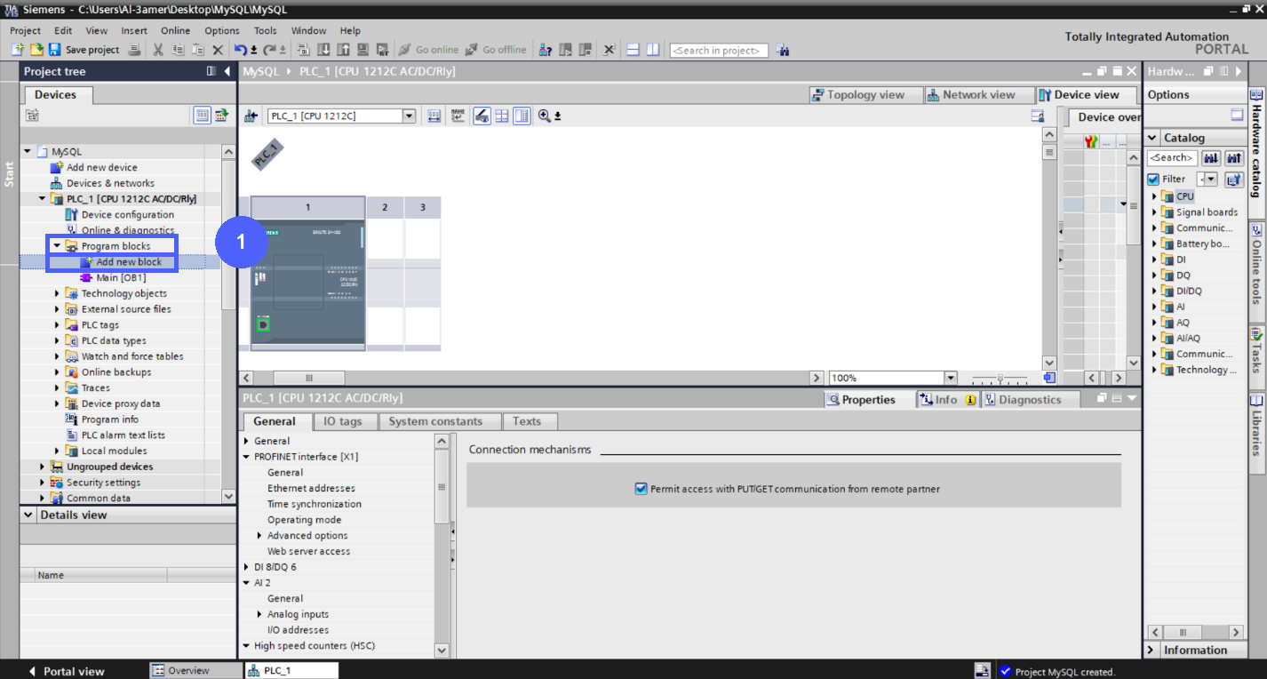The width and height of the screenshot is (1267, 679).
Task: Open the Online menu
Action: (x=175, y=30)
